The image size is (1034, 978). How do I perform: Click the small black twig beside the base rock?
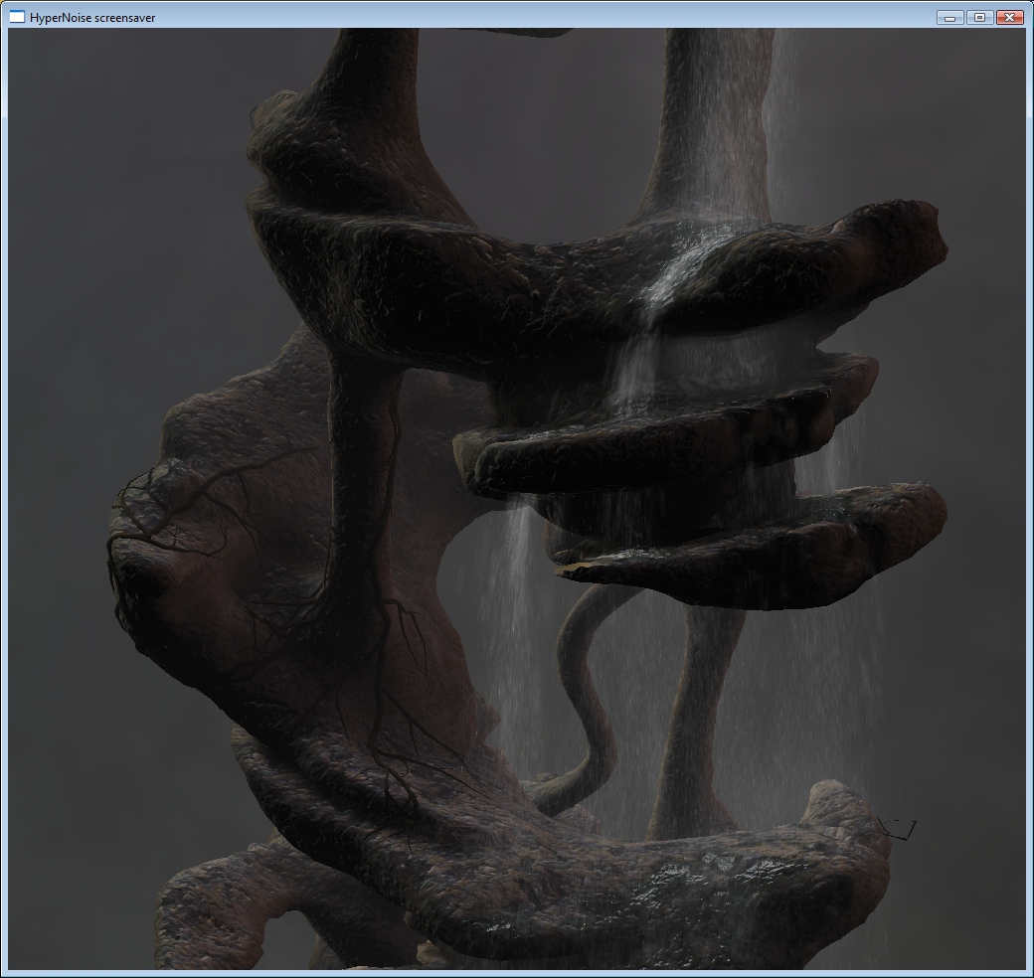pos(898,829)
